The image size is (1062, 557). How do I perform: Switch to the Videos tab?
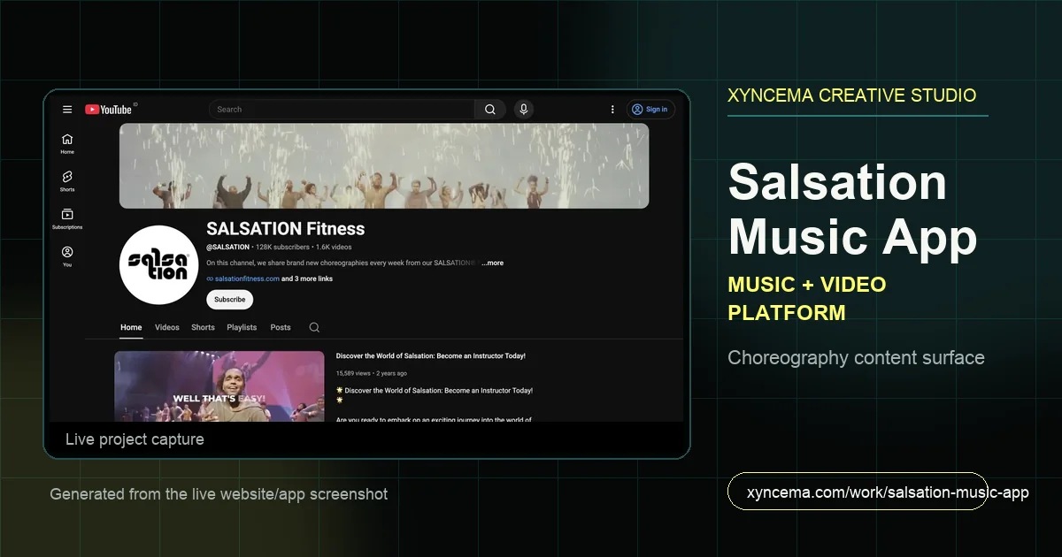[167, 327]
